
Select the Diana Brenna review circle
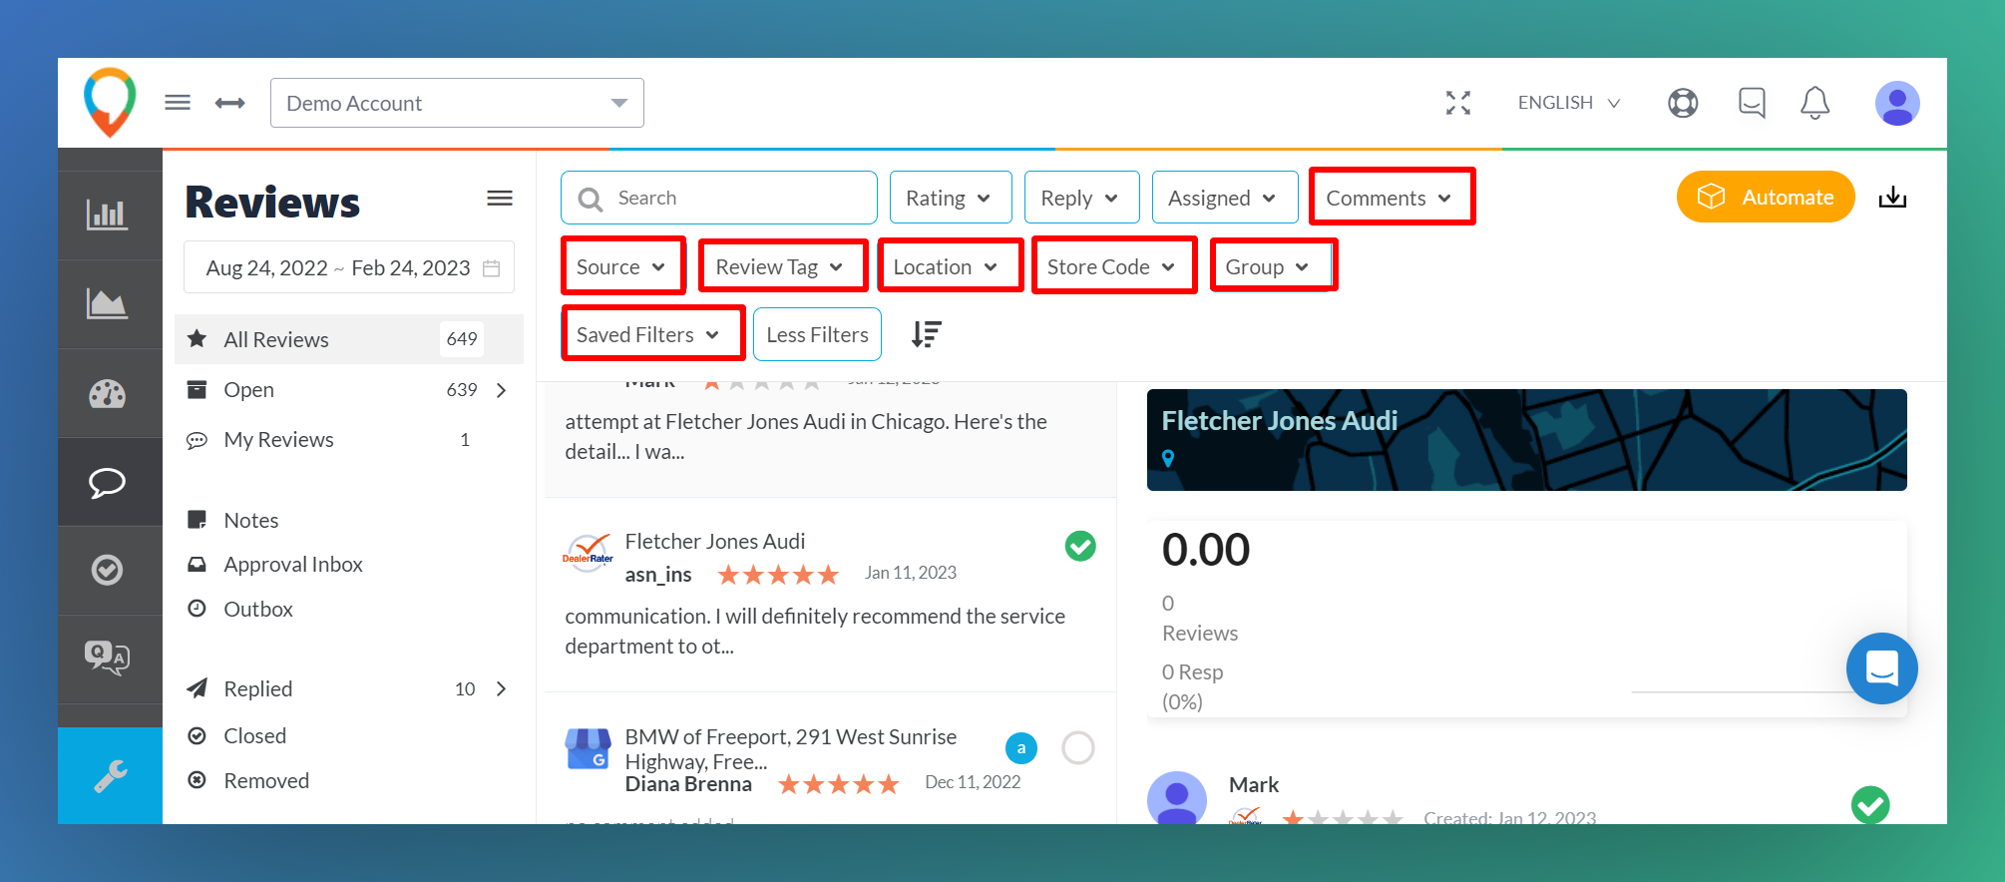(x=1078, y=747)
